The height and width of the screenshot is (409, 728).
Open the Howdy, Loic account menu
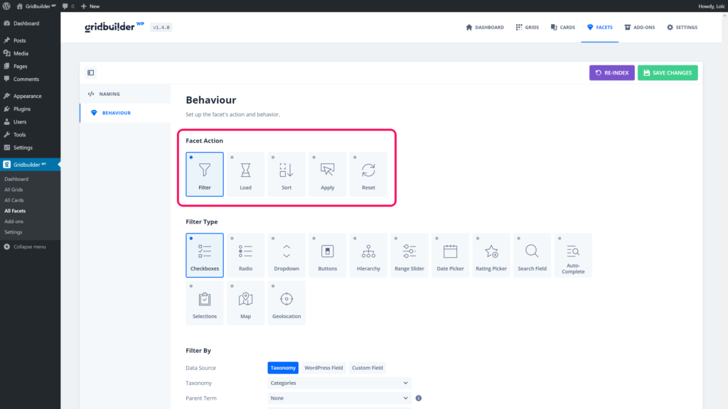point(711,6)
